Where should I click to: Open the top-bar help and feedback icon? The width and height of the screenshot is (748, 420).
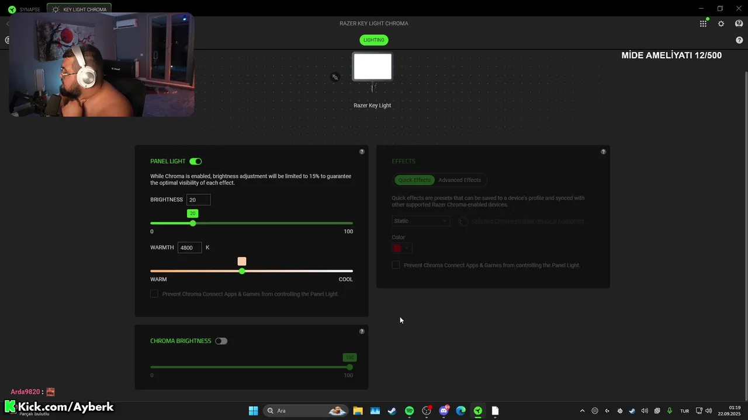(x=739, y=23)
